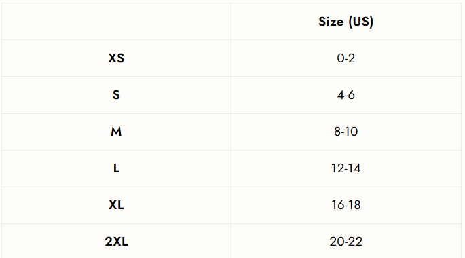This screenshot has height=258, width=465.
Task: Select the XS size label
Action: pos(116,58)
